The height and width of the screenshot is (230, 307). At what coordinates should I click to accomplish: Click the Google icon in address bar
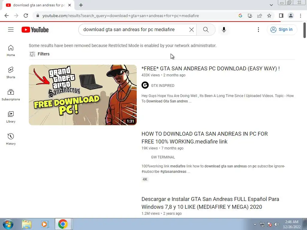(x=240, y=16)
